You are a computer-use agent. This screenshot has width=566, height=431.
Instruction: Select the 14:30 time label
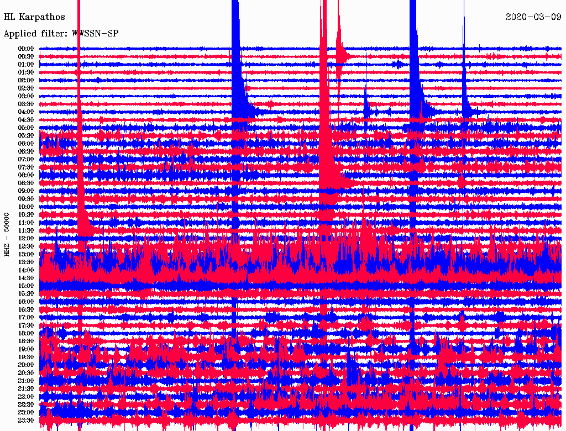(26, 278)
